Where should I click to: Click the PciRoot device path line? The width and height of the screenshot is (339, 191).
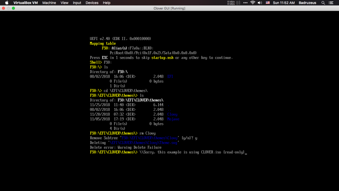tap(153, 53)
